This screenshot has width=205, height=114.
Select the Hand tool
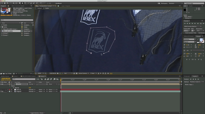[5, 3]
